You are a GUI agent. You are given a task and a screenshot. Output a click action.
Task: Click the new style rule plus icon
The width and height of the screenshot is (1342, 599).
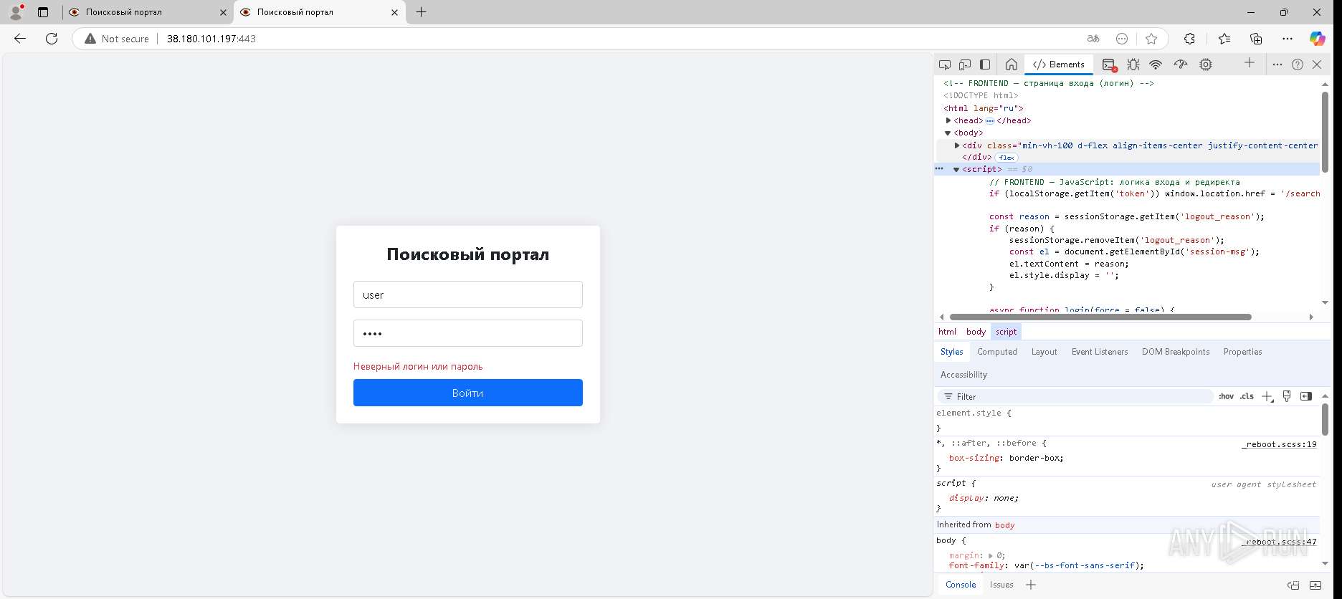click(x=1267, y=396)
